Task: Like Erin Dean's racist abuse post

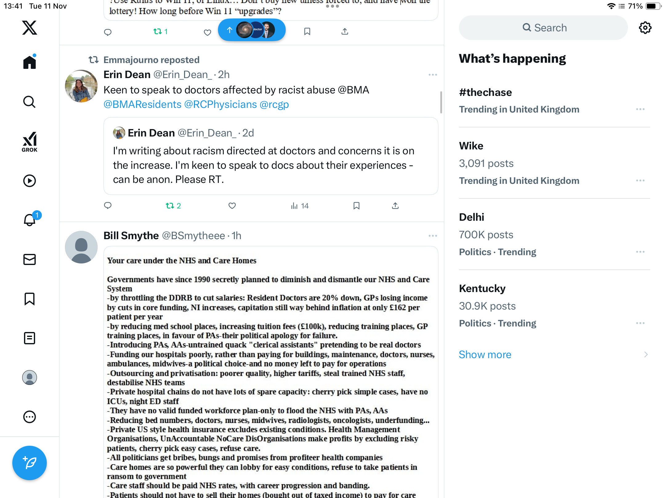Action: pyautogui.click(x=232, y=206)
